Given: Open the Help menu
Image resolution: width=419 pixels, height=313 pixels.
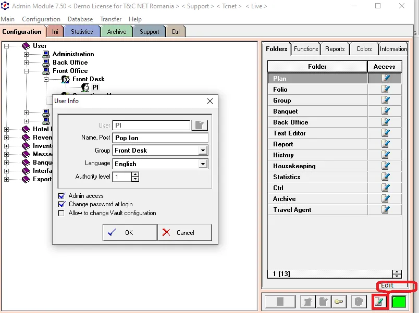Looking at the screenshot, I should [x=135, y=19].
